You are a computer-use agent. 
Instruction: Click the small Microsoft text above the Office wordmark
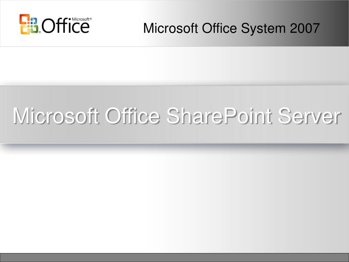(x=81, y=19)
